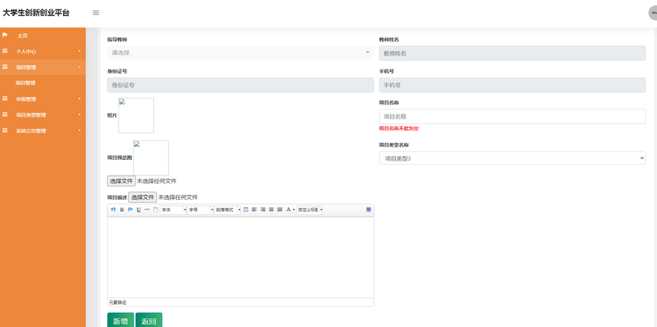Go to 主页 in the sidebar
The width and height of the screenshot is (657, 327).
[x=43, y=36]
